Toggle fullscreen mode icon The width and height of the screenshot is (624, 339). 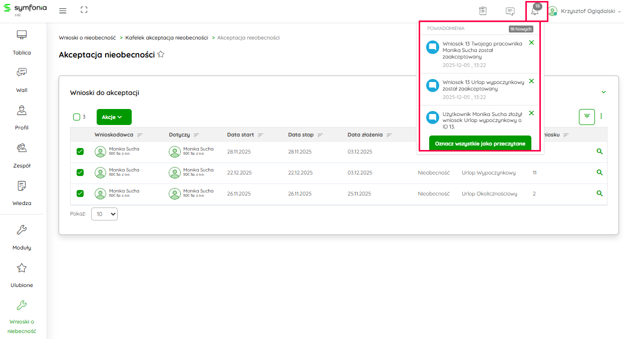(84, 10)
